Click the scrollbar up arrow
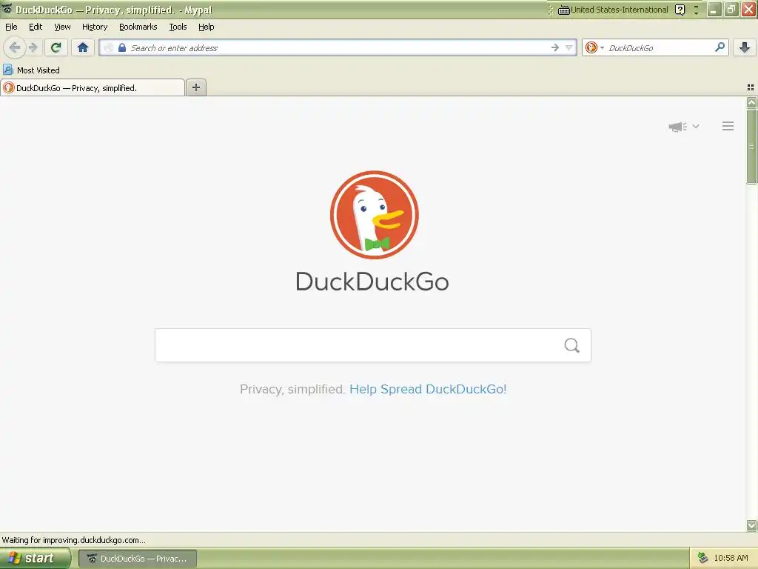Viewport: 758px width, 569px height. point(751,102)
